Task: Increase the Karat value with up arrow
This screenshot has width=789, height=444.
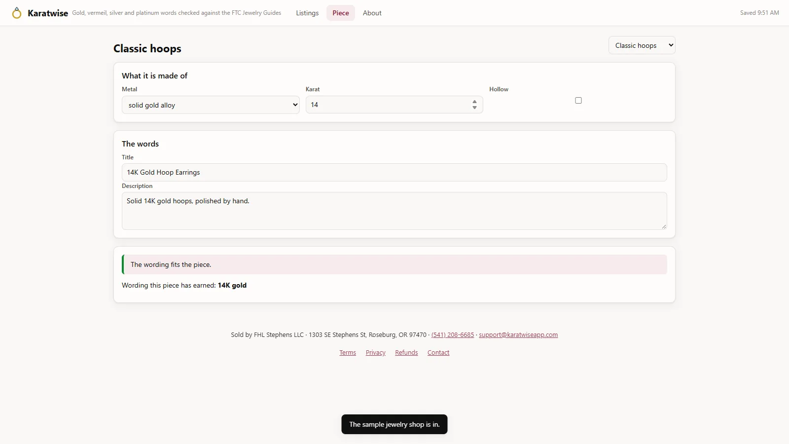Action: click(474, 102)
